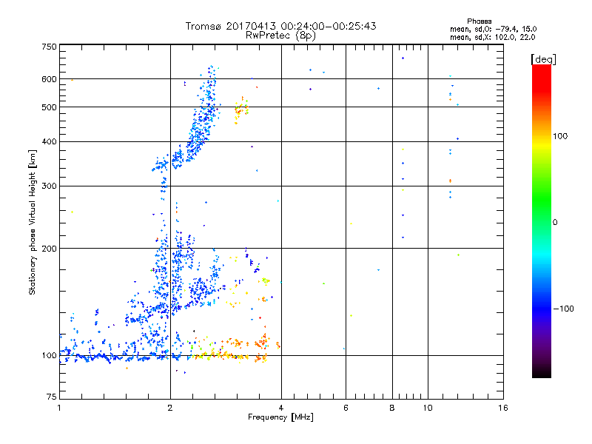Image resolution: width=592 pixels, height=444 pixels.
Task: Select the 'mean, sd,O: -79.4, 15.0' line
Action: [493, 29]
